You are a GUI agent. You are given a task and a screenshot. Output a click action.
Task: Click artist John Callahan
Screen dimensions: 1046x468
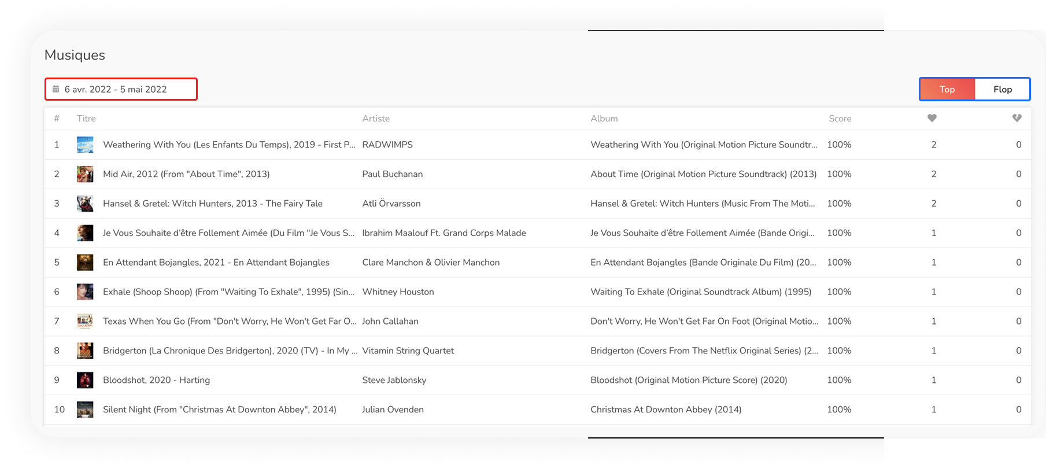tap(390, 321)
